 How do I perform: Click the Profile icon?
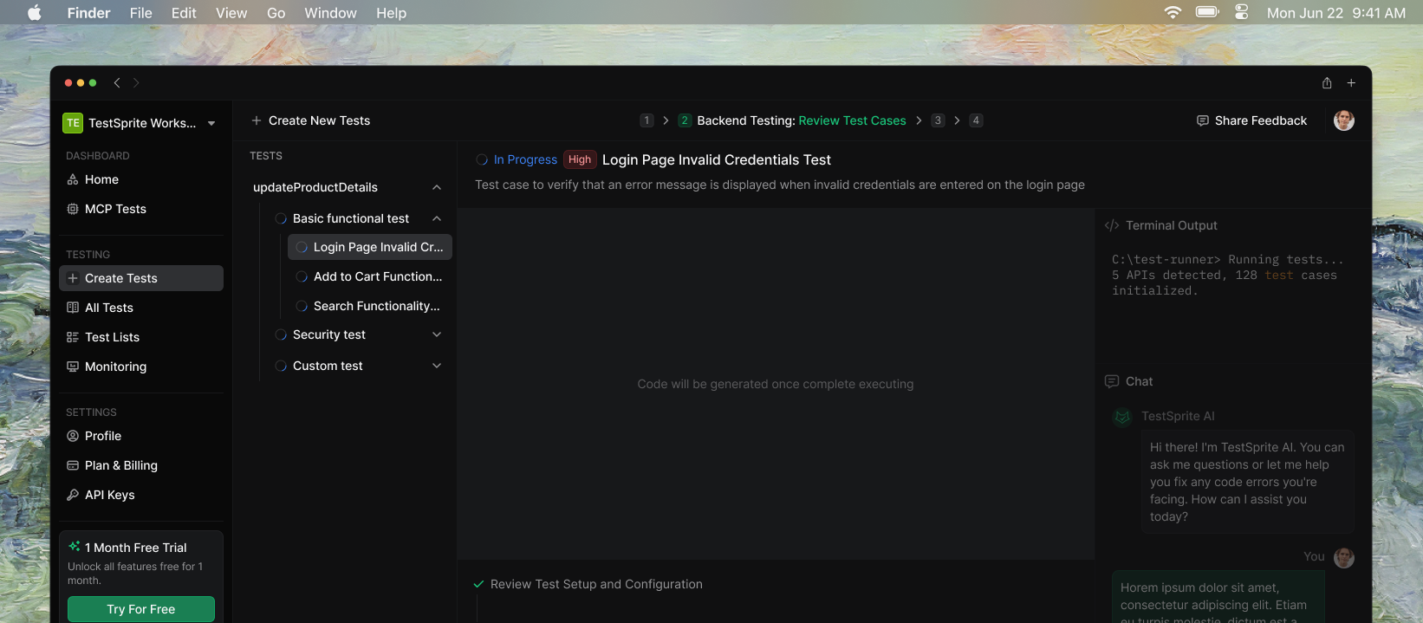[x=73, y=436]
